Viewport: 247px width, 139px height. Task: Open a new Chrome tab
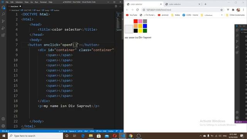(x=205, y=4)
